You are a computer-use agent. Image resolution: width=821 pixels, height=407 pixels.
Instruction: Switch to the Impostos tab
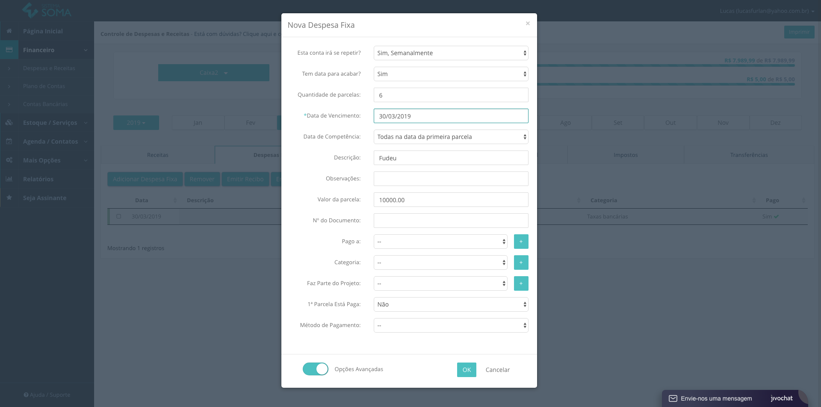coord(626,155)
